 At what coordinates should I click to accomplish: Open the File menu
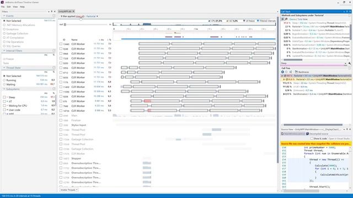[x=3, y=7]
